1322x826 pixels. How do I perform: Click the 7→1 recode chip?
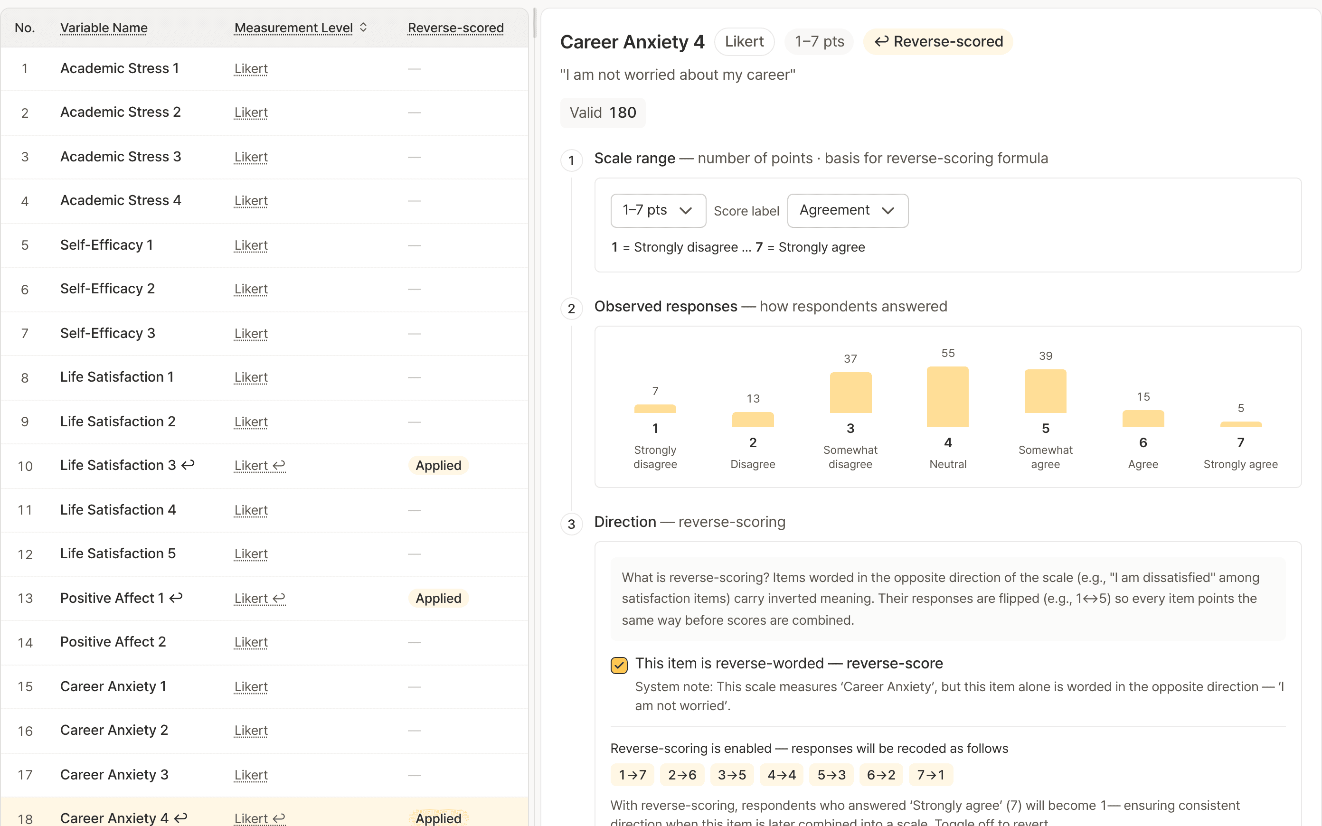coord(930,775)
